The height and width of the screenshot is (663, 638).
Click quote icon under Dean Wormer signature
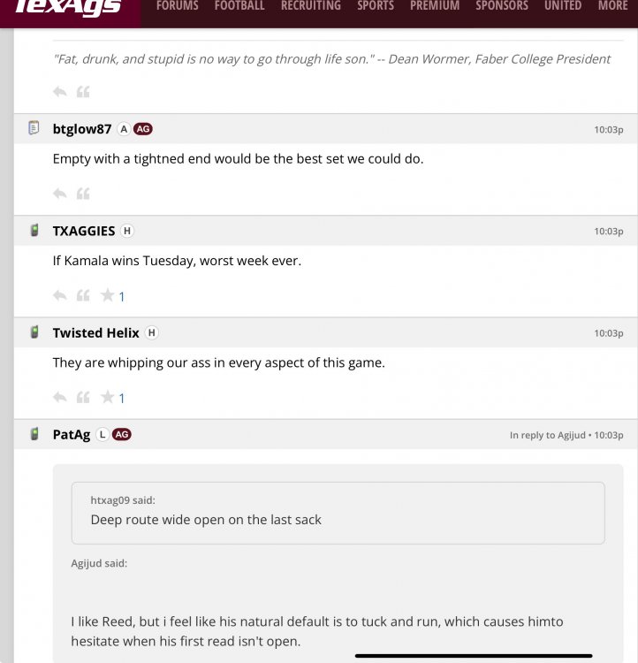[x=83, y=92]
